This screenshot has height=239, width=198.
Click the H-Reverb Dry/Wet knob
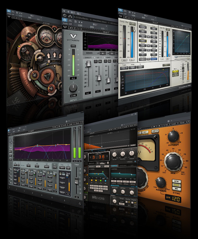point(122,154)
